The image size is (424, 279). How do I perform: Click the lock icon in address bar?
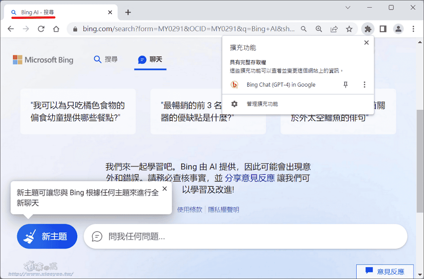click(75, 29)
